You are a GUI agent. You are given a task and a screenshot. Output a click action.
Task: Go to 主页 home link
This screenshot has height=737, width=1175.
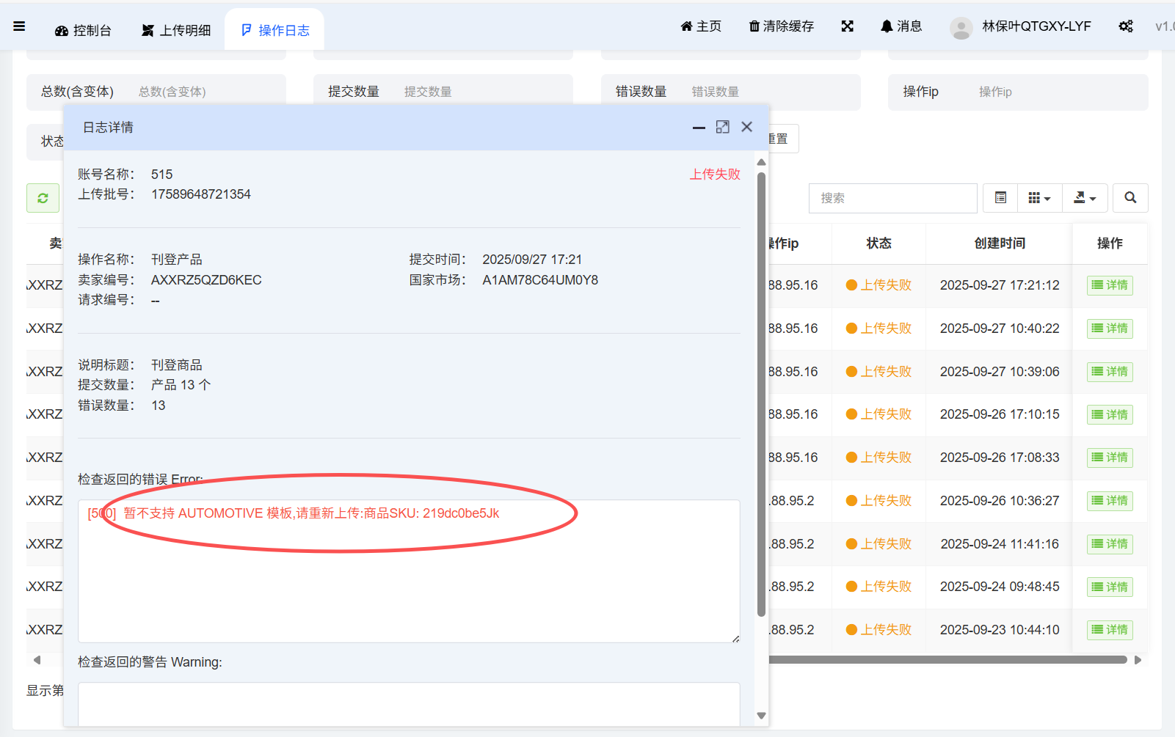click(x=701, y=26)
